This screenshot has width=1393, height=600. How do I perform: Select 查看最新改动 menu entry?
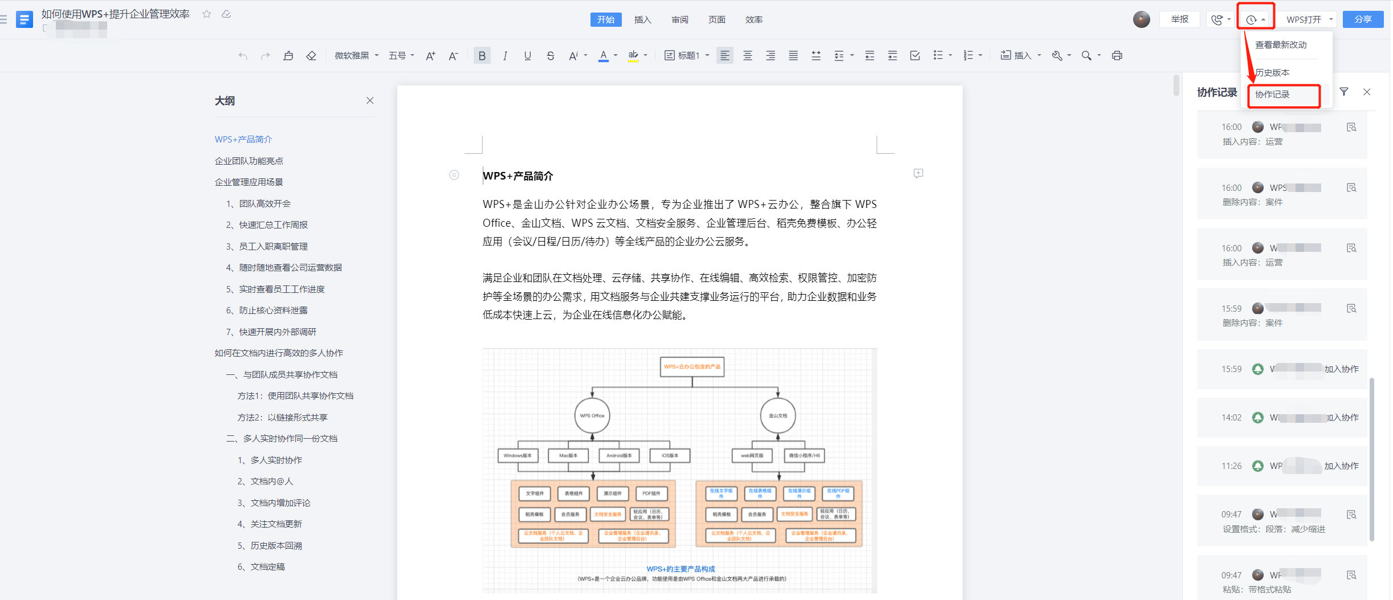1281,44
